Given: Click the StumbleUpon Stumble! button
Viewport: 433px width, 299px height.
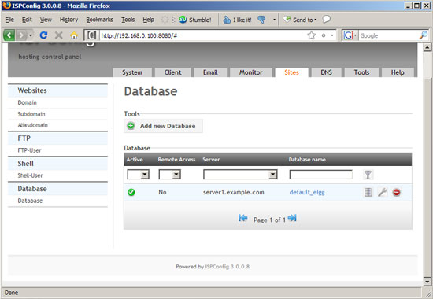Looking at the screenshot, I should pos(195,20).
